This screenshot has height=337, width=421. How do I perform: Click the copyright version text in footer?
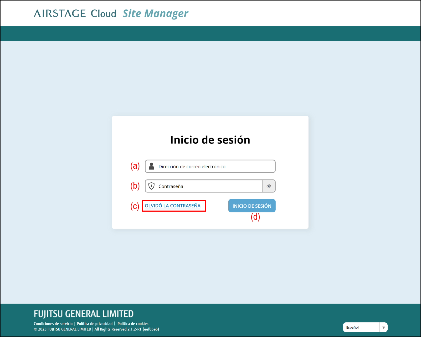tap(96, 329)
